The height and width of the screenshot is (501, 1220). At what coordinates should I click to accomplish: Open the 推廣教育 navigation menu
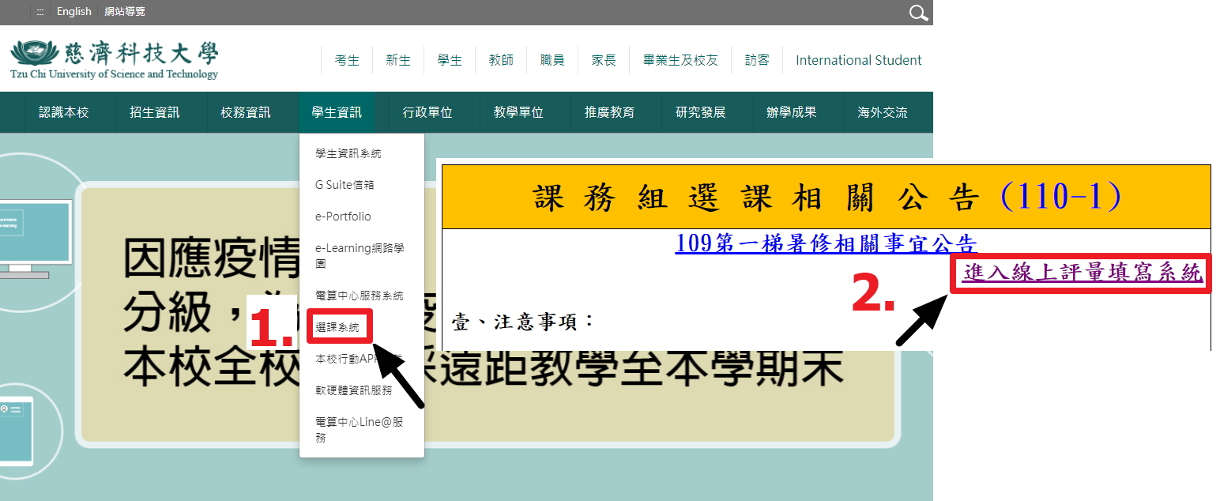coord(609,112)
